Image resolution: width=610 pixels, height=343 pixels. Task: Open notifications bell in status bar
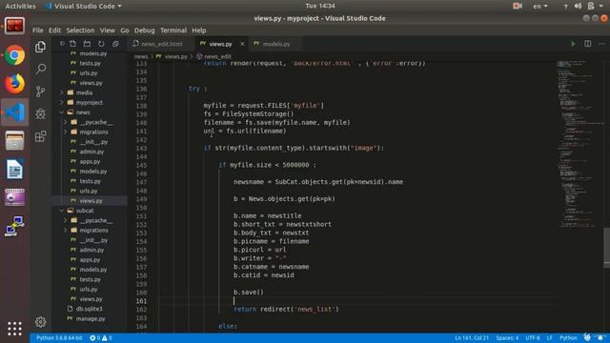[600, 337]
